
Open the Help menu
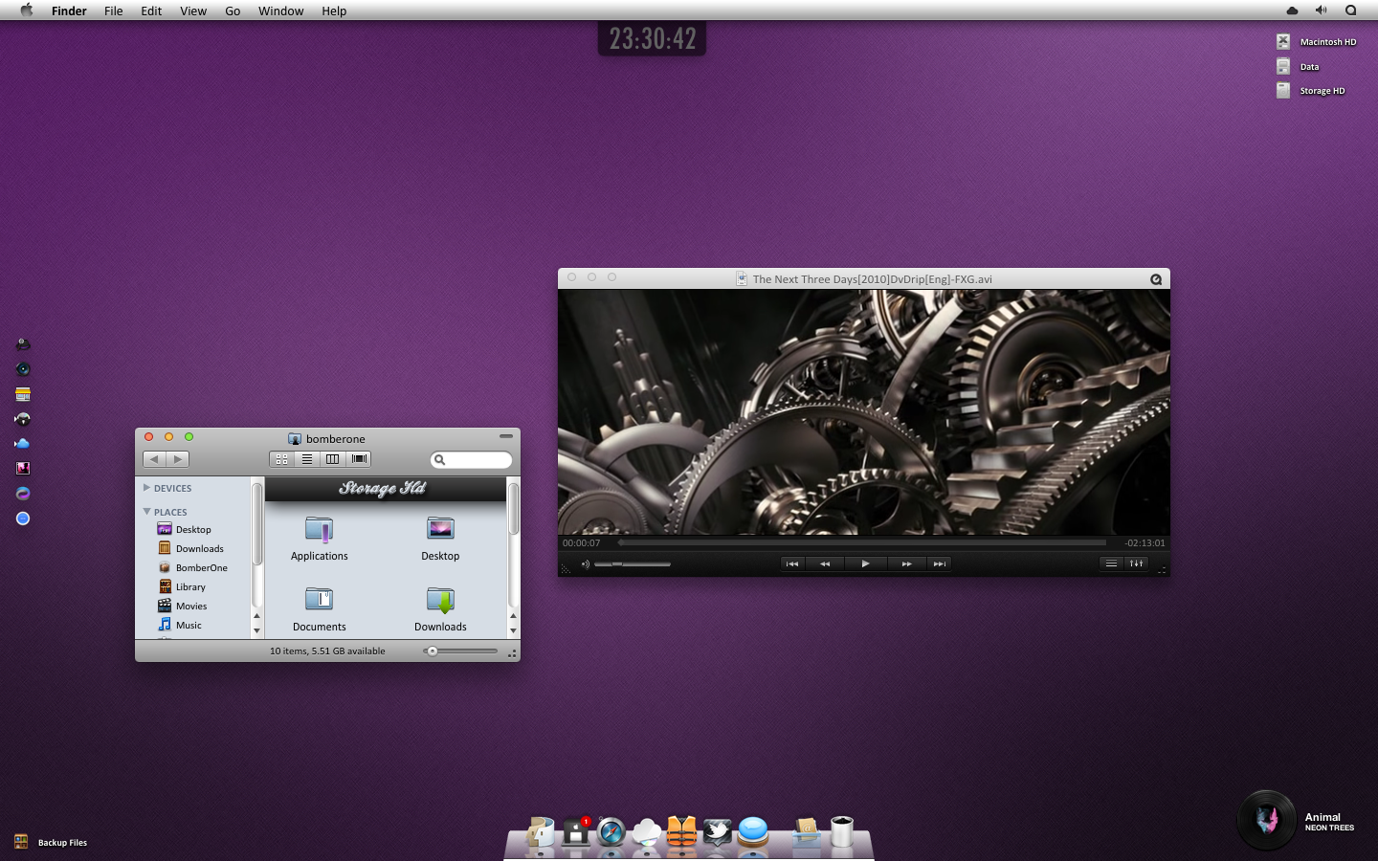tap(334, 11)
